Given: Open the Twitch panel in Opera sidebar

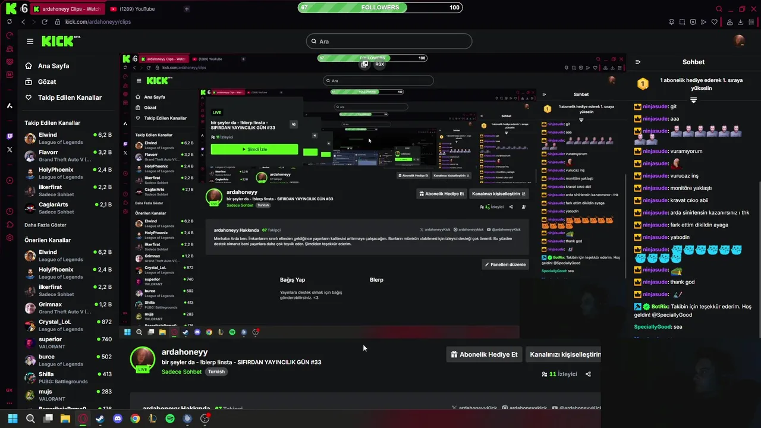Looking at the screenshot, I should click(10, 136).
